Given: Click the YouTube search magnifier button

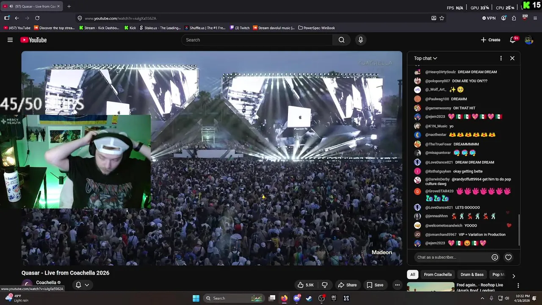Looking at the screenshot, I should click(x=341, y=40).
